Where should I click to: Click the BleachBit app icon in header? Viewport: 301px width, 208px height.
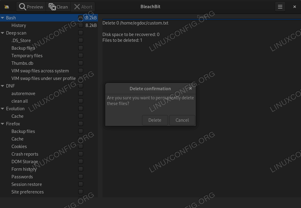[7, 7]
